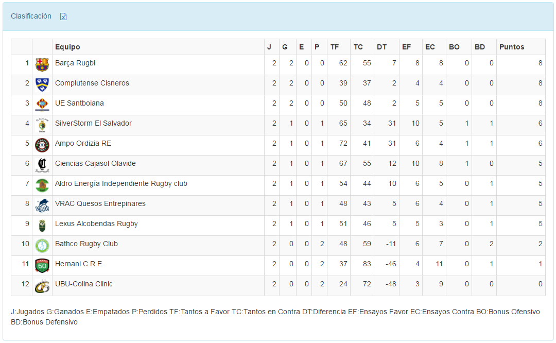Click the DT column header
Screen dimensions: 556x343
381,47
